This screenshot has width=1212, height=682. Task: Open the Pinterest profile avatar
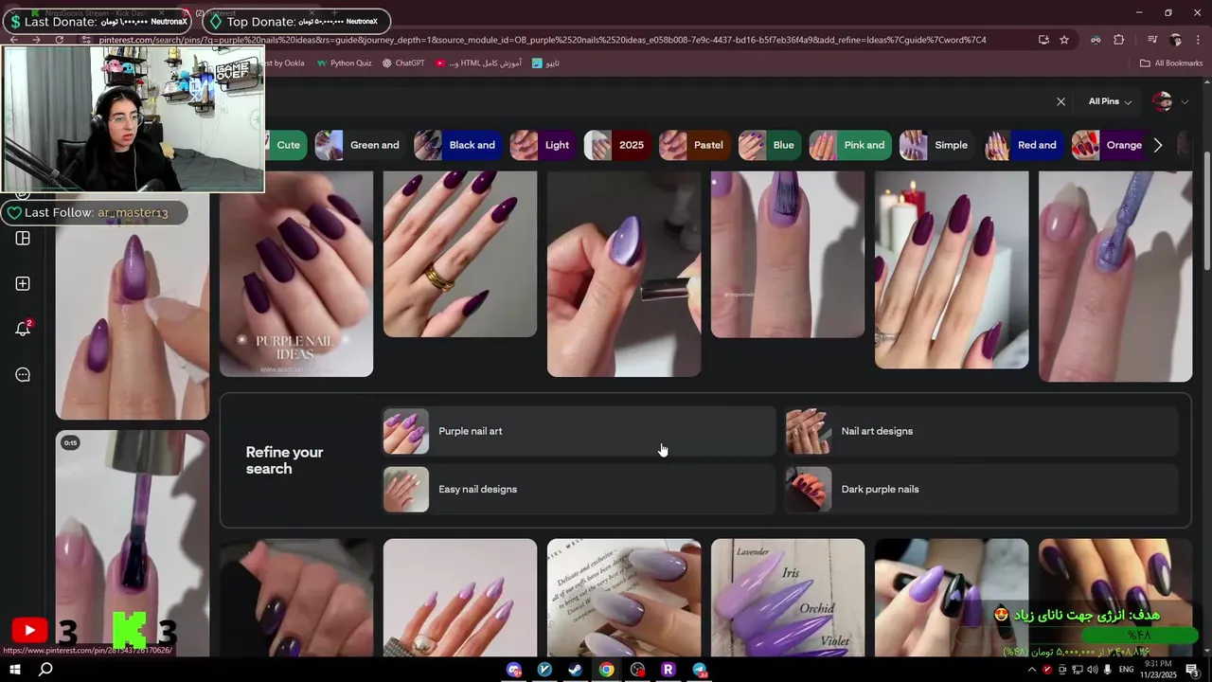(x=1163, y=101)
